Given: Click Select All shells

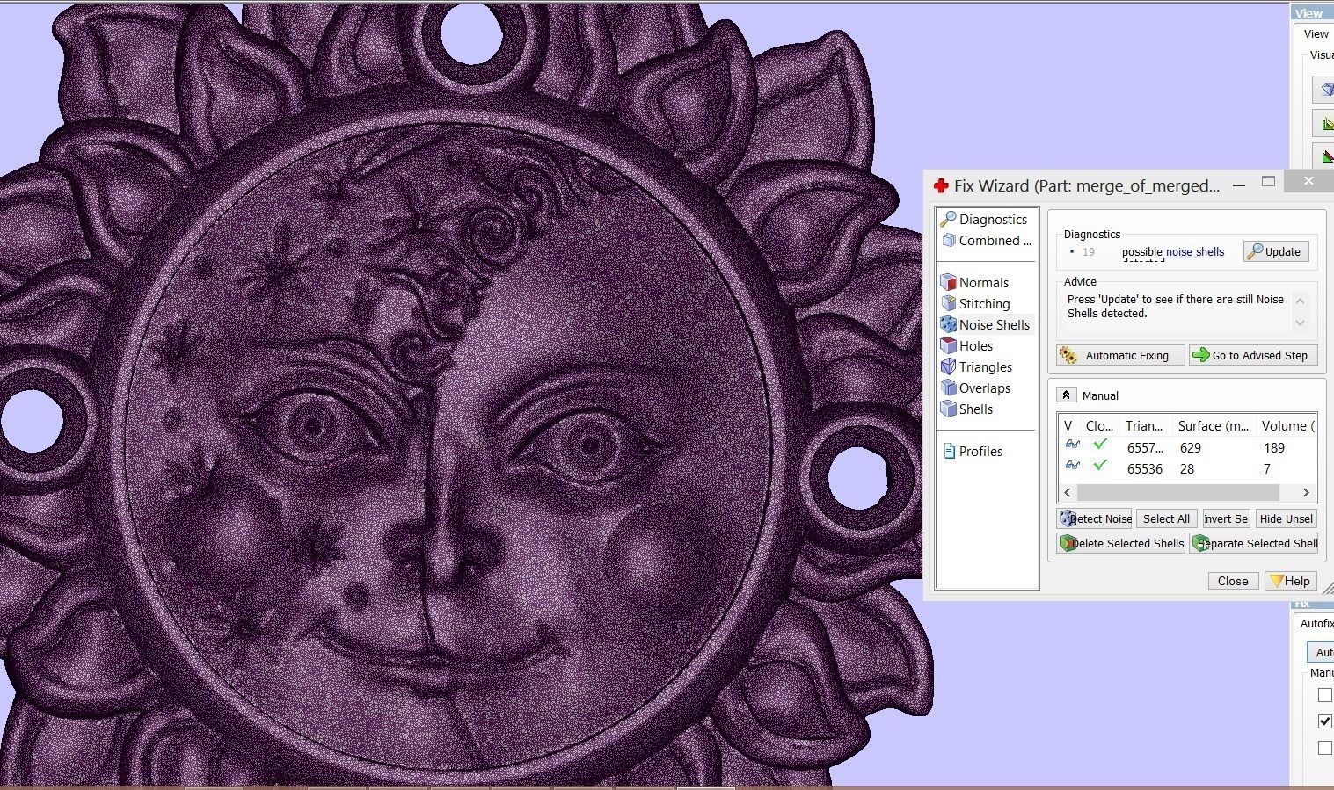Looking at the screenshot, I should pyautogui.click(x=1166, y=519).
